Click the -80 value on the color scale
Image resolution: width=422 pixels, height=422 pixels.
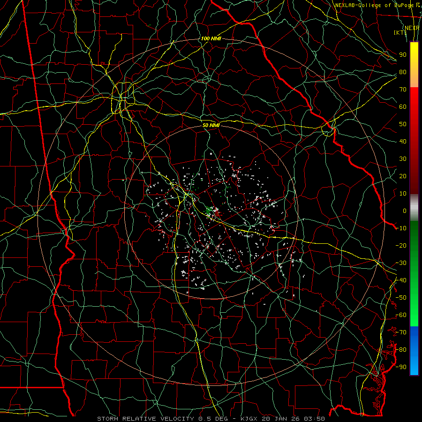401,350
